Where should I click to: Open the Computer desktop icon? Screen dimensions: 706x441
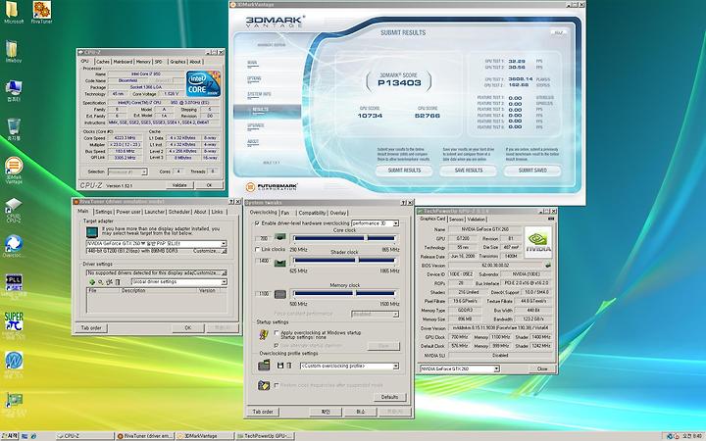pos(14,88)
